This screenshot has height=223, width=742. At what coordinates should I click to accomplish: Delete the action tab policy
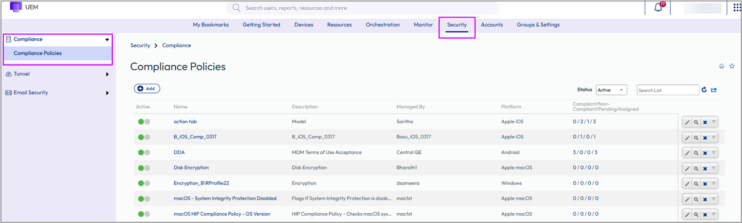tap(705, 122)
